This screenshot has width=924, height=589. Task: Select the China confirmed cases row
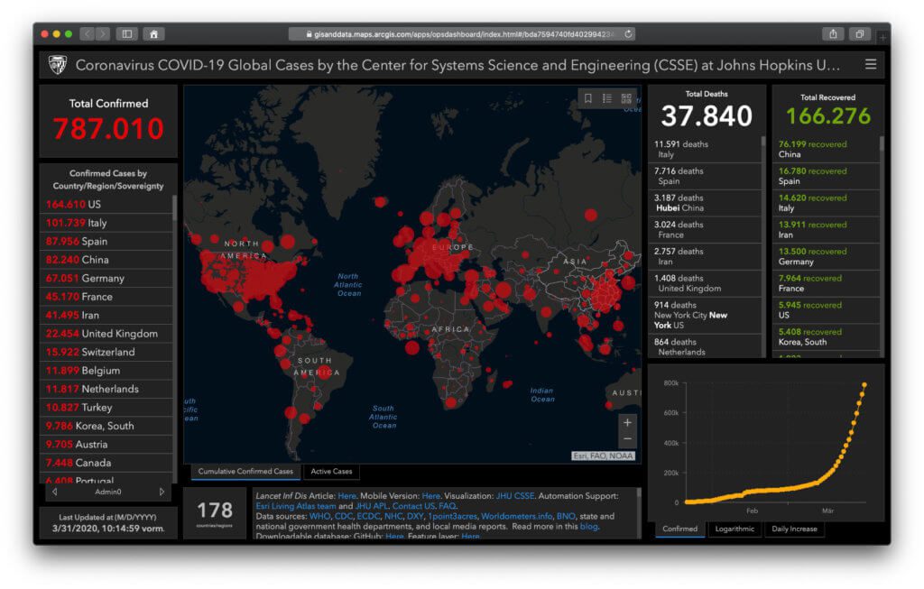click(106, 260)
